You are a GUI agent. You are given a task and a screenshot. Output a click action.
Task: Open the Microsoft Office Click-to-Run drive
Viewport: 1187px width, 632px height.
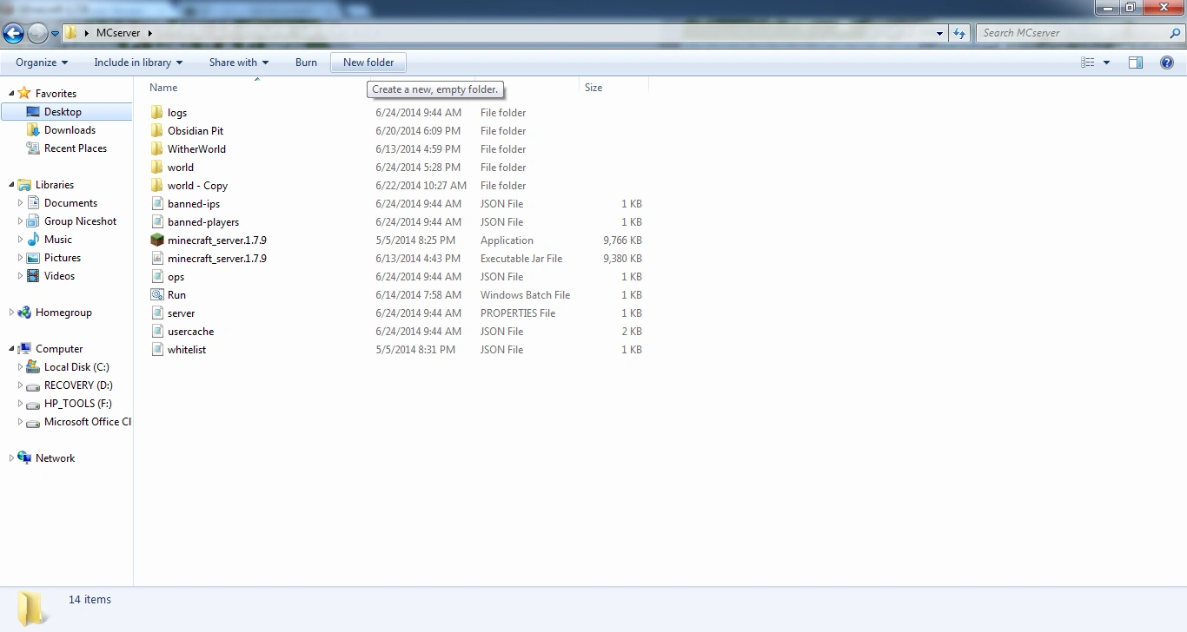point(88,422)
